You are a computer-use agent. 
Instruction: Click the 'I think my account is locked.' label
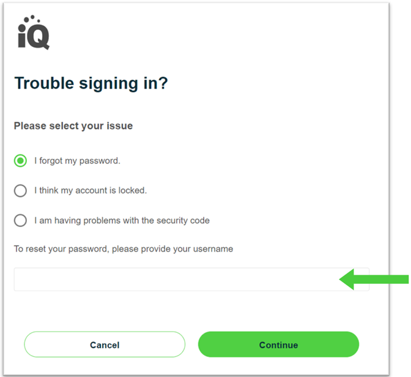tap(91, 190)
